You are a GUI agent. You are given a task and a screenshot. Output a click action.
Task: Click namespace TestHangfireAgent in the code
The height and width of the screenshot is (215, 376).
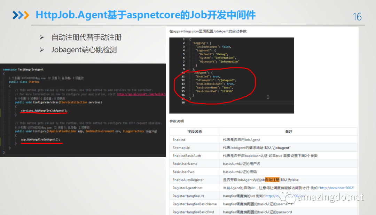pos(23,70)
